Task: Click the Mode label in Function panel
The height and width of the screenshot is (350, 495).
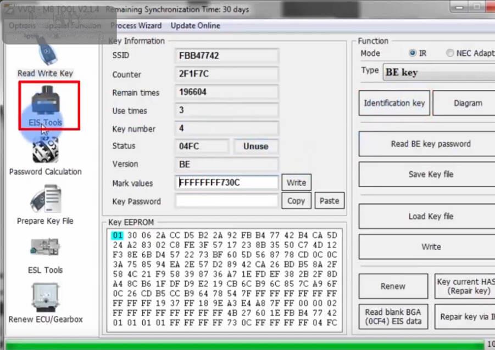Action: coord(370,53)
